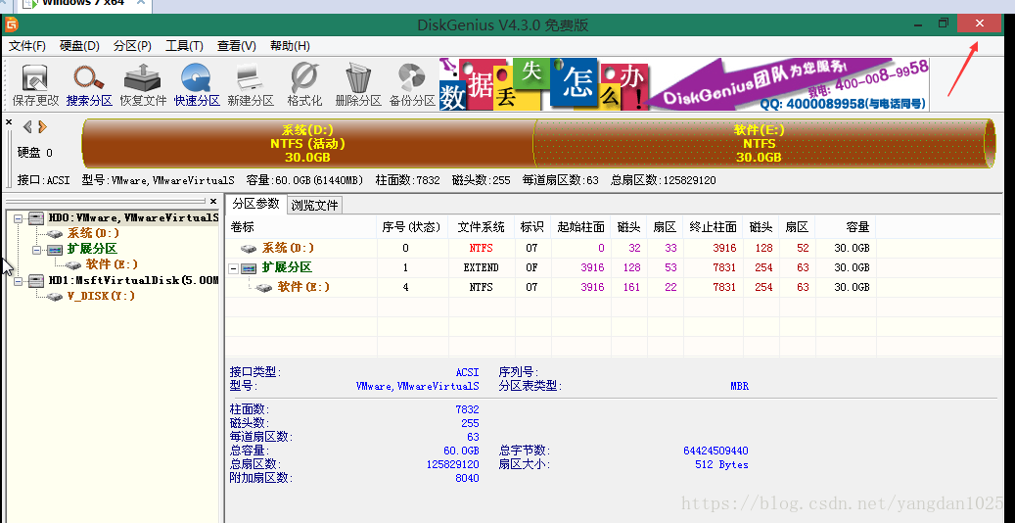This screenshot has width=1015, height=523.
Task: Collapse 扩展分区 node in left tree
Action: [x=37, y=250]
